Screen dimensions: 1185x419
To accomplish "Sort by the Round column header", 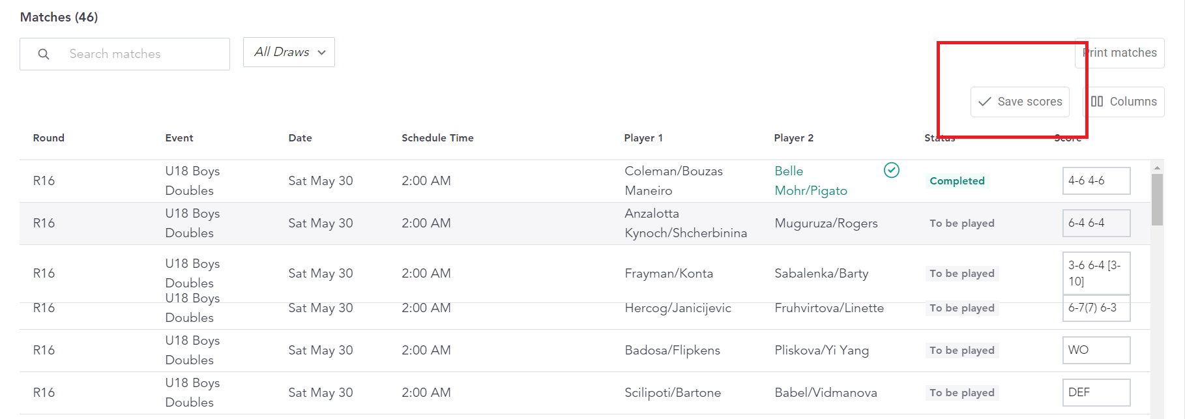I will [49, 137].
